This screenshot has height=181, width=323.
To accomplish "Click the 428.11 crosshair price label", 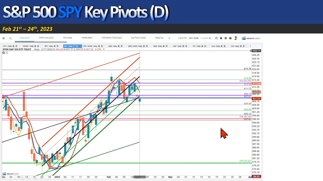I will click(256, 51).
